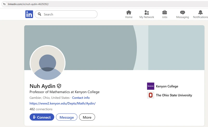View Notifications bell
The image size is (208, 127).
point(200,13)
